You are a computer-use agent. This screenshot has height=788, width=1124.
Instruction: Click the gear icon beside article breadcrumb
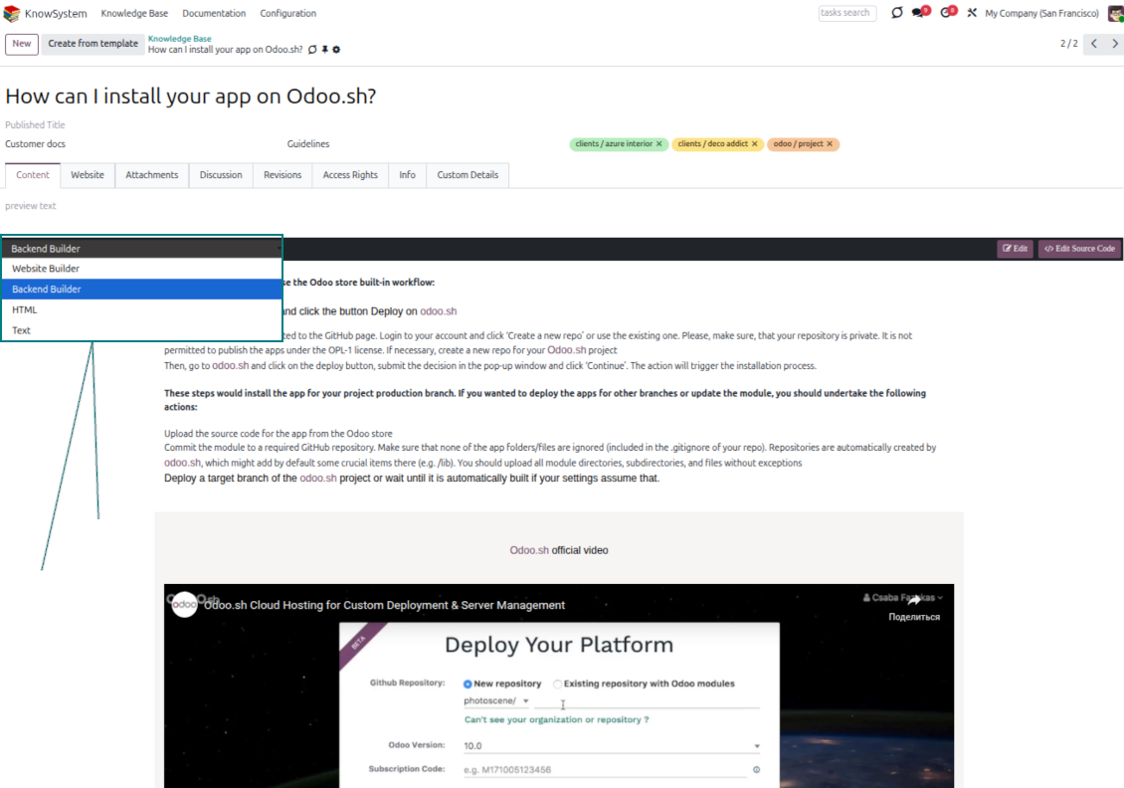click(336, 50)
